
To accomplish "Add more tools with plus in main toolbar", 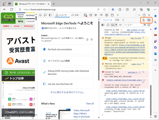I will 117,15.
